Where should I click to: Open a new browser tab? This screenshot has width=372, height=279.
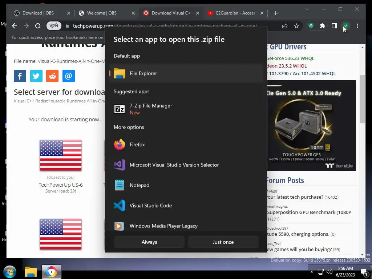(x=276, y=13)
